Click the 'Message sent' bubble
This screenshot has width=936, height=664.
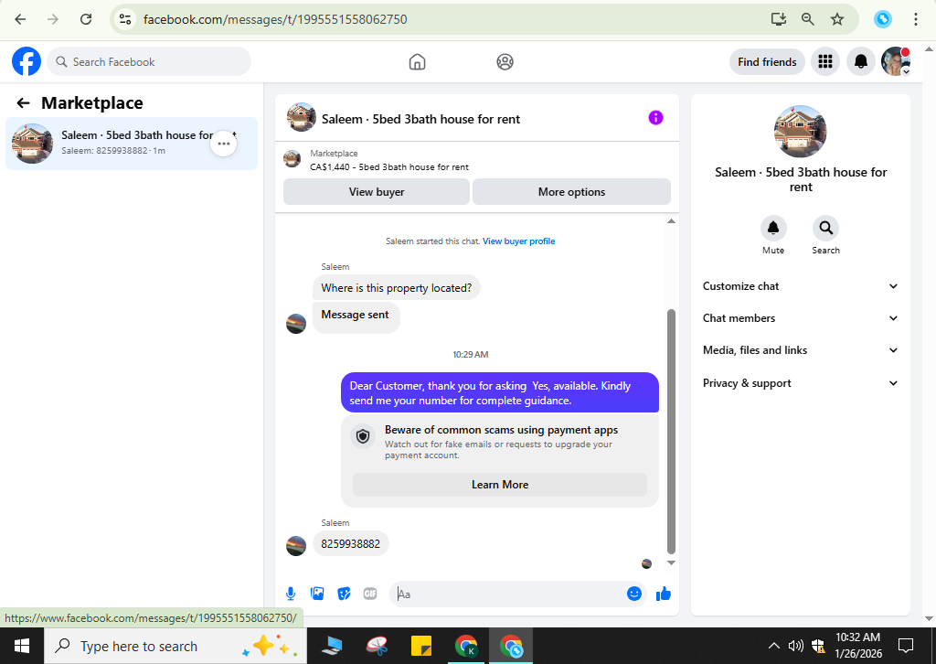click(x=356, y=317)
